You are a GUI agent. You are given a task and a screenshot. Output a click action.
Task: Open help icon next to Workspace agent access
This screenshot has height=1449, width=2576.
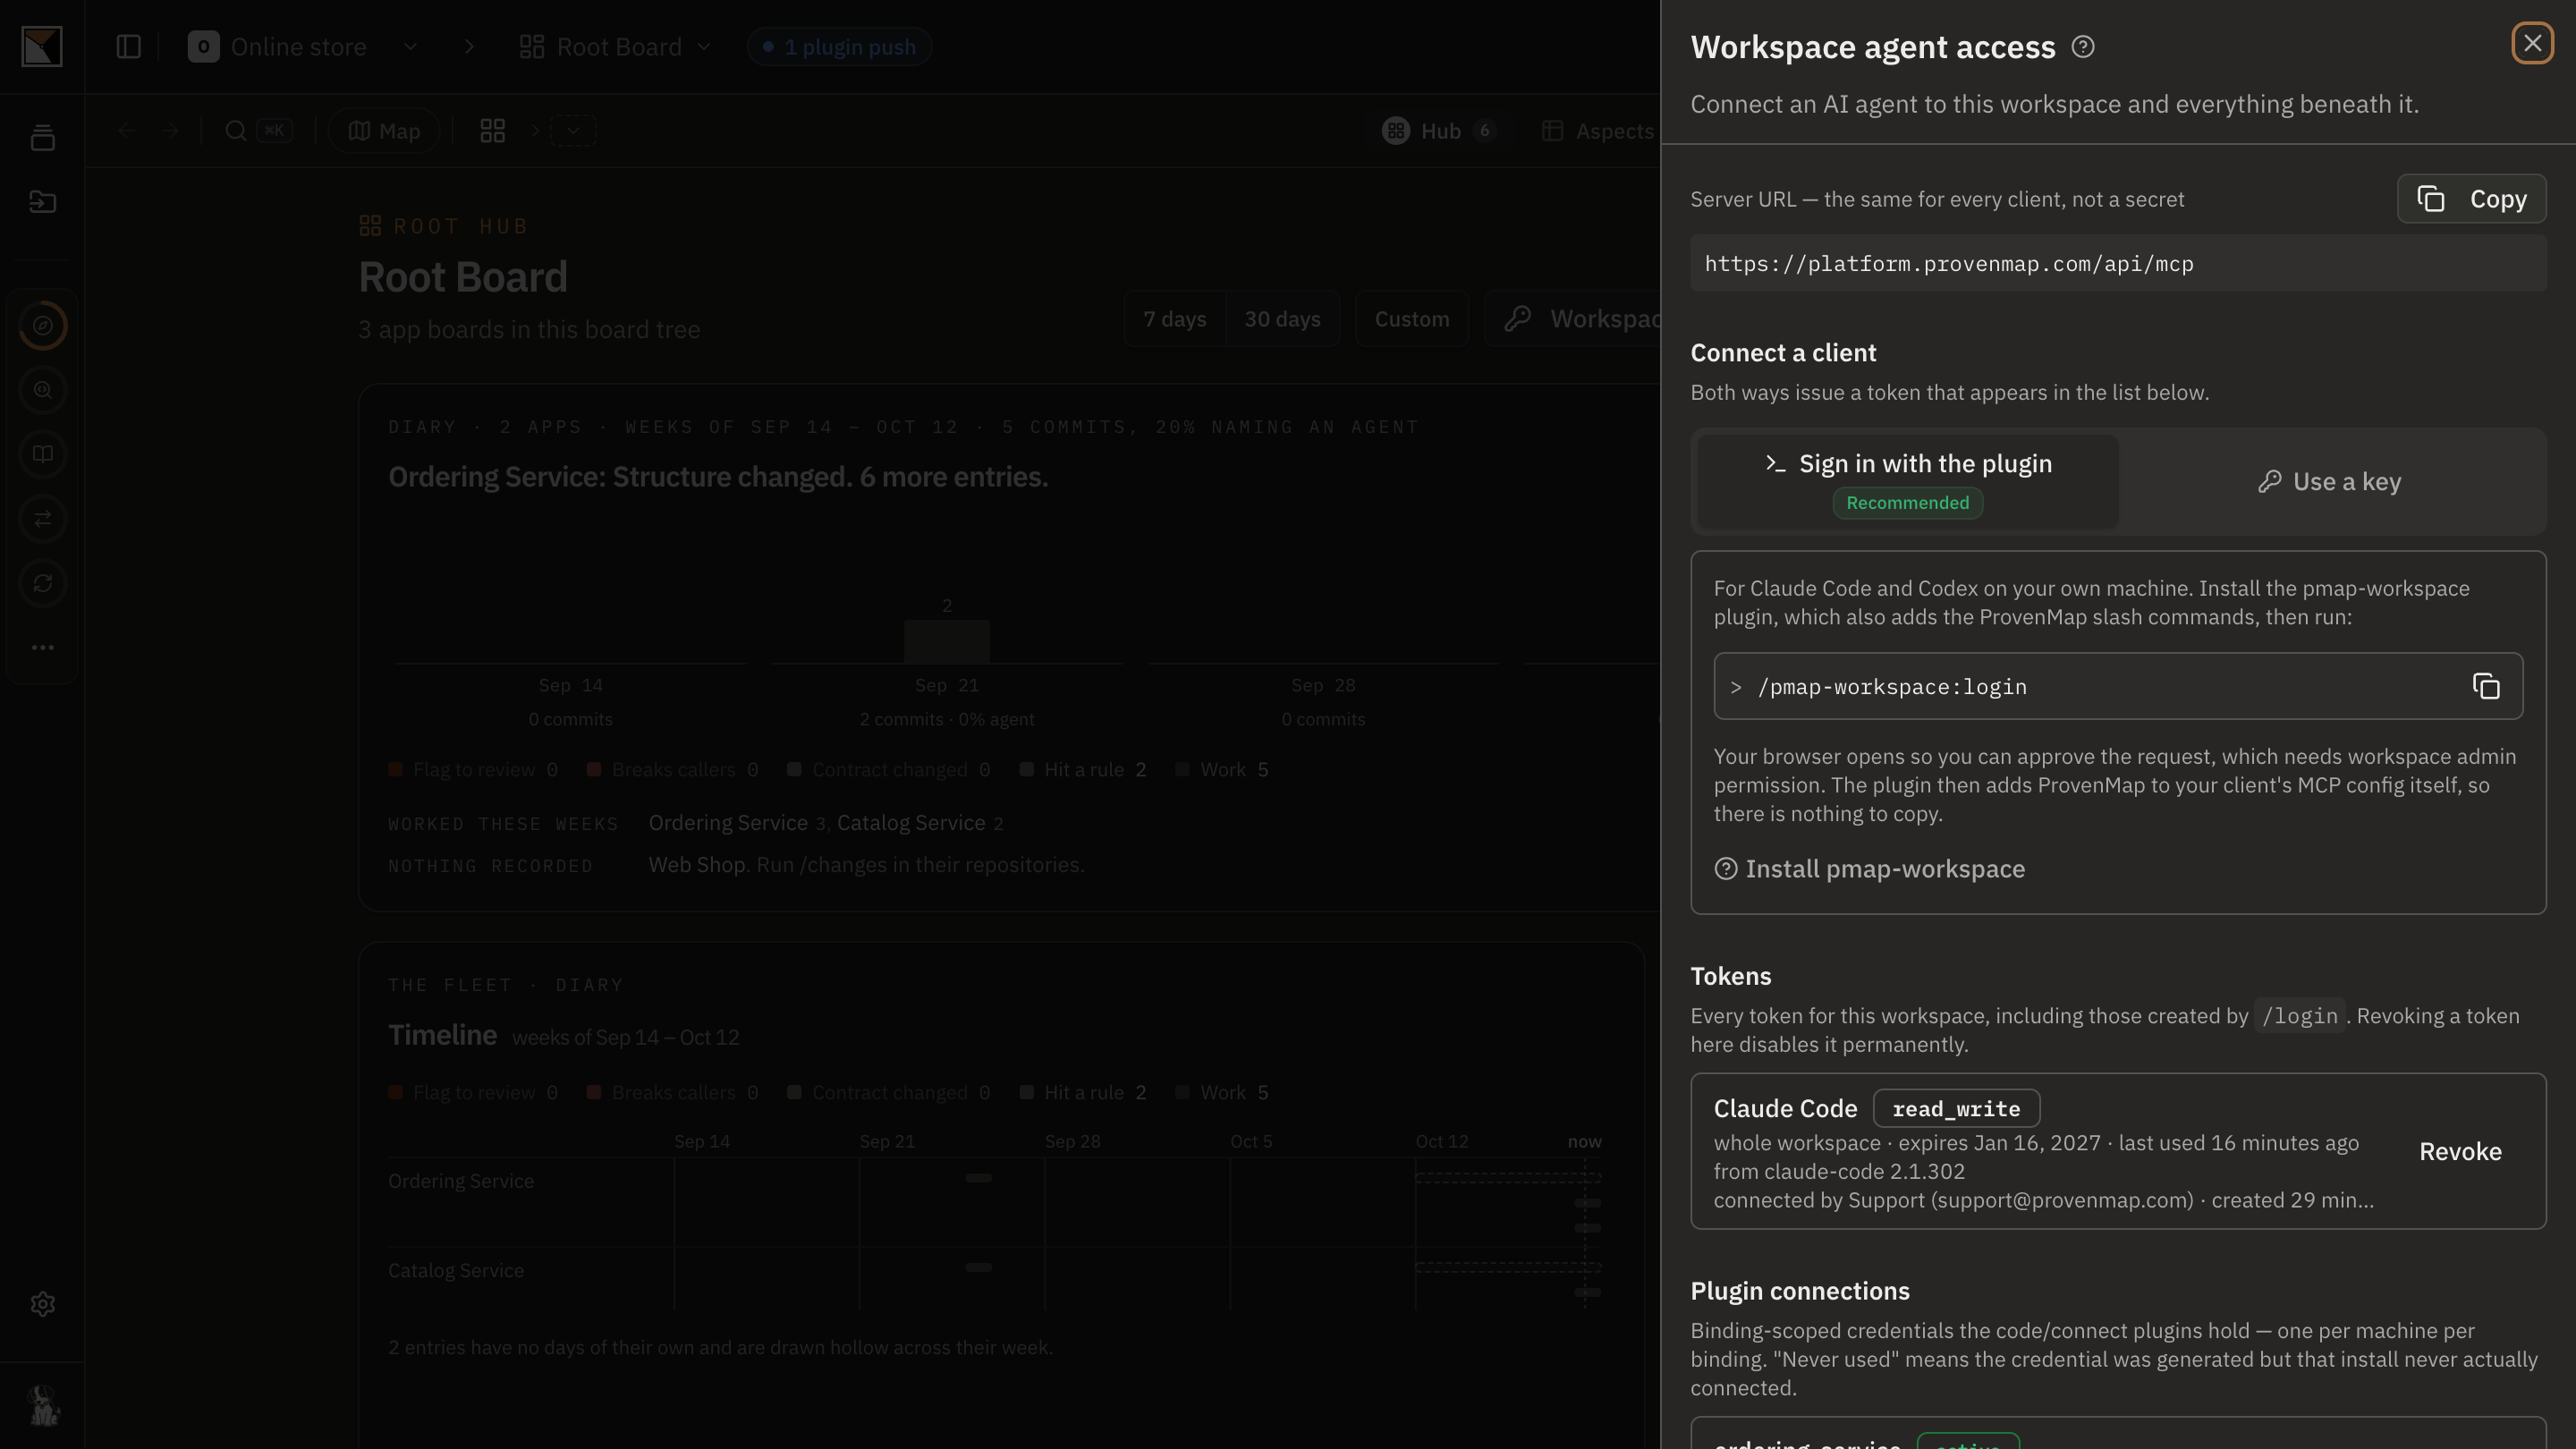click(2083, 47)
